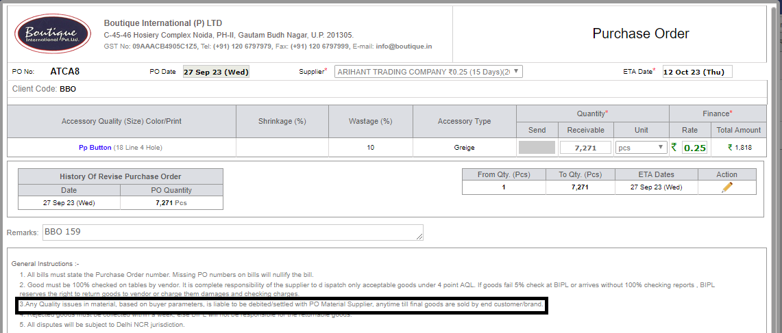
Task: Click the PO Date field 27 Sep 23
Action: pyautogui.click(x=216, y=72)
